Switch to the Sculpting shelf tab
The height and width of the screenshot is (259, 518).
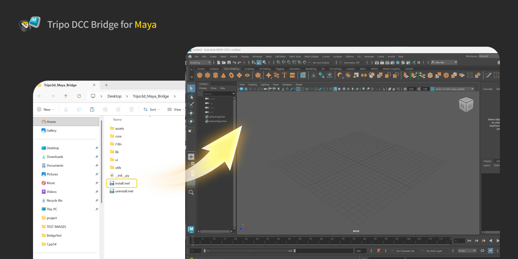pyautogui.click(x=249, y=69)
